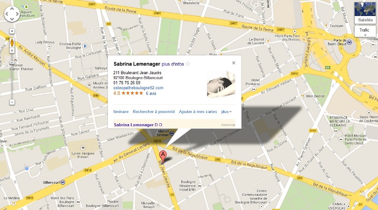Select Itinéraire in the popup

tap(121, 112)
